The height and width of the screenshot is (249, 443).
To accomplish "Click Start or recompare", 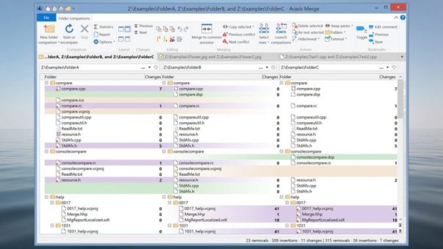I will click(x=69, y=34).
